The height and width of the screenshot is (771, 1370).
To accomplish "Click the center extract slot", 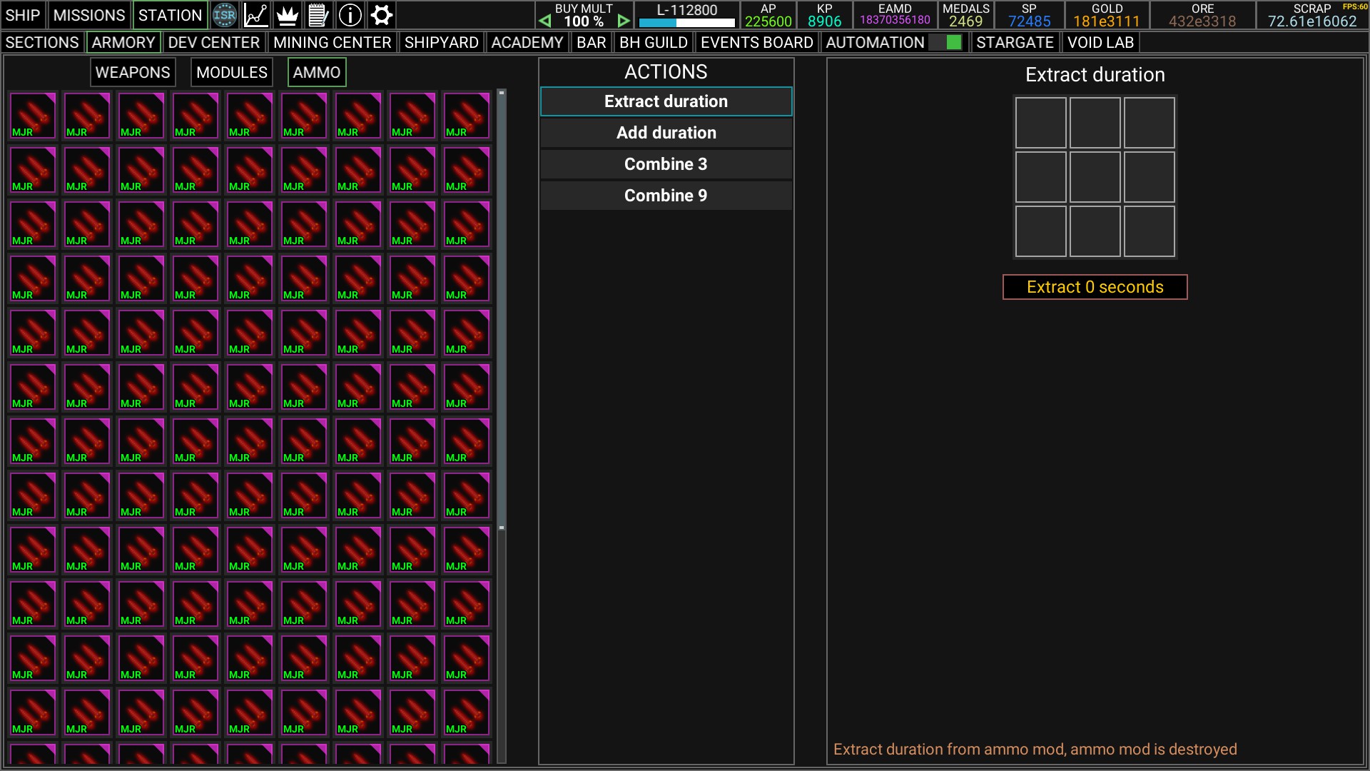I will pos(1095,177).
